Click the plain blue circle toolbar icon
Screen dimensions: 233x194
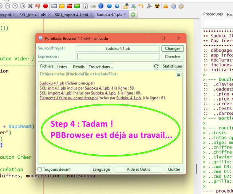109,6
